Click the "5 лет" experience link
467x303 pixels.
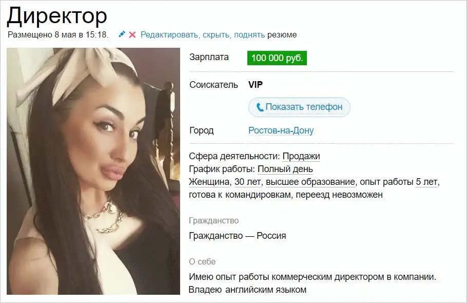click(x=426, y=182)
